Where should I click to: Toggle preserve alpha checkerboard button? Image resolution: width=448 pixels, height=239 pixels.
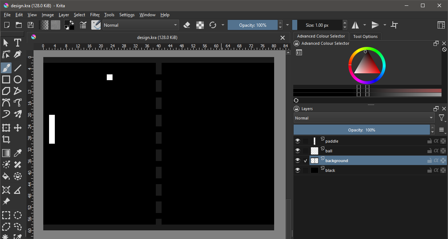[199, 25]
